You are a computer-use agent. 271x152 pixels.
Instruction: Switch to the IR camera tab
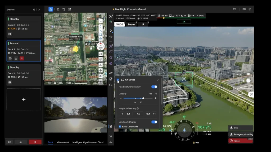point(143,24)
